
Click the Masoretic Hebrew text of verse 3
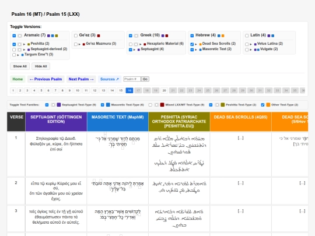coord(118,214)
